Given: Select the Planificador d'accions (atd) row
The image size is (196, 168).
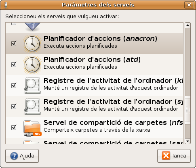Looking at the screenshot, I should (x=94, y=65).
